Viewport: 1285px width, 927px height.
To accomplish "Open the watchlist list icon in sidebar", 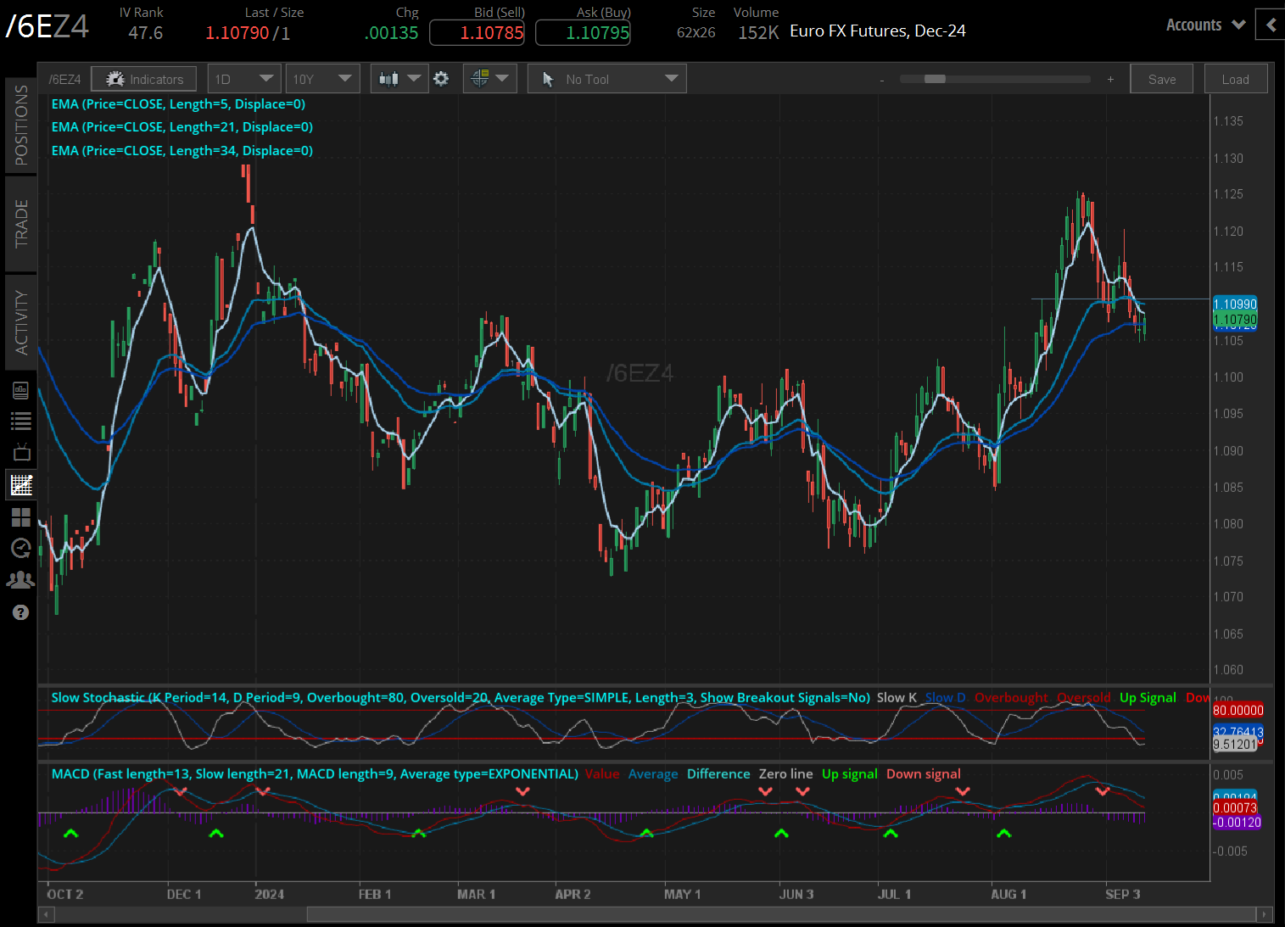I will click(x=21, y=421).
